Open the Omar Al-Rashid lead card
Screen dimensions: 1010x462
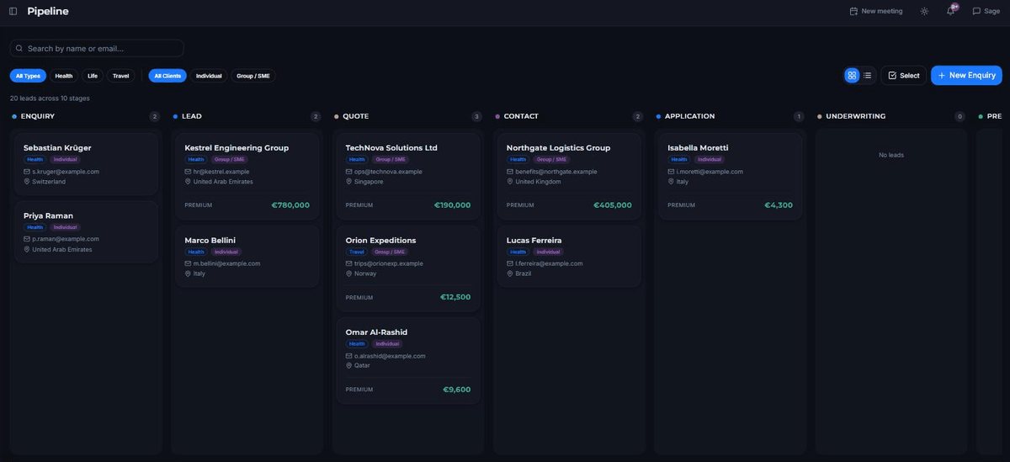[408, 360]
